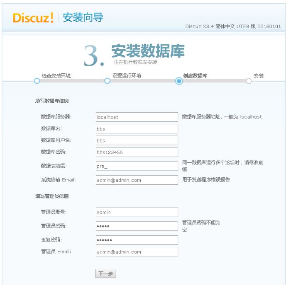This screenshot has width=291, height=285.
Task: Click the 系统信箱 Email: label
Action: pyautogui.click(x=58, y=180)
